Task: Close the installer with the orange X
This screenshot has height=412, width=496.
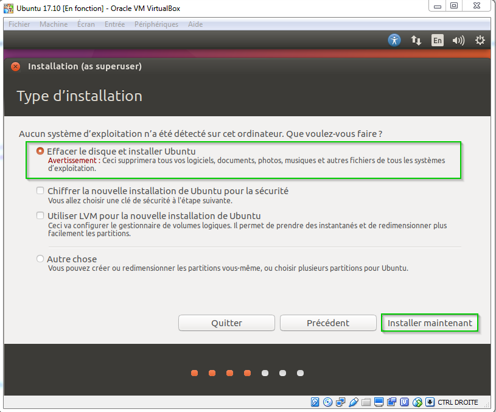Action: tap(16, 66)
